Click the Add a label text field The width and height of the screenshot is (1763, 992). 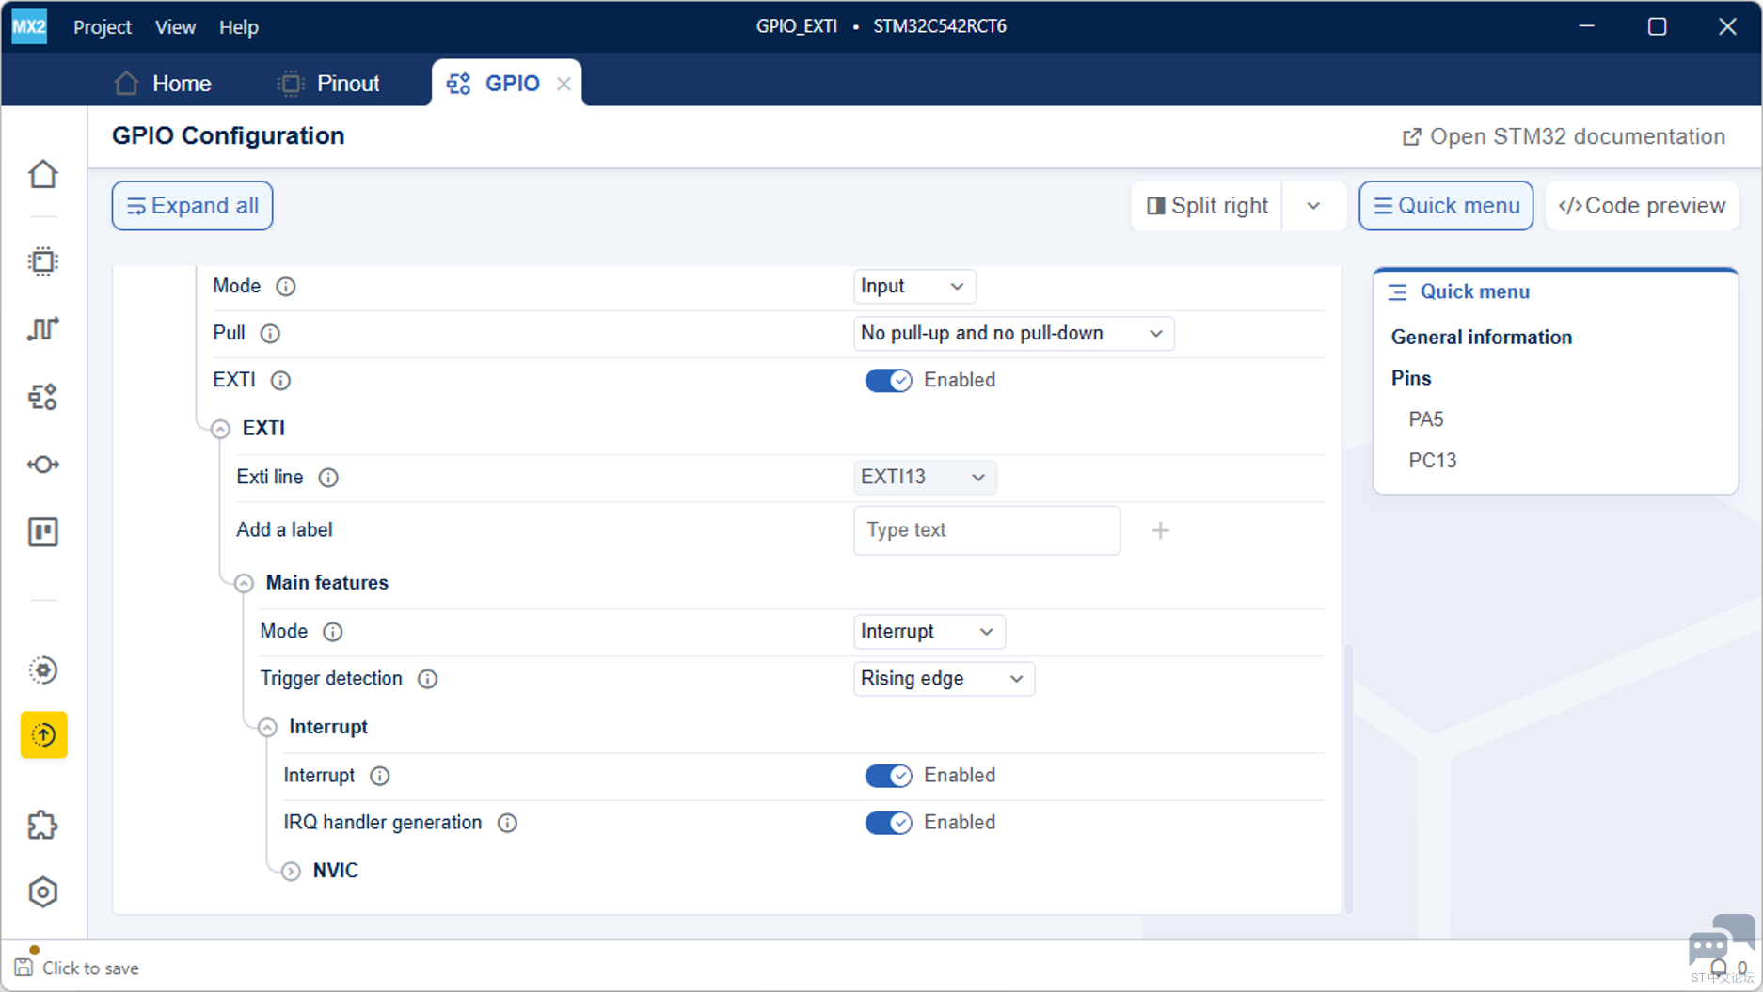[x=987, y=531]
